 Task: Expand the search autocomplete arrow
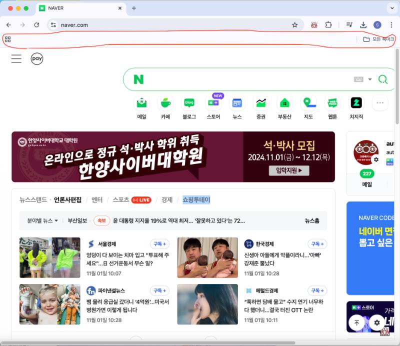click(370, 79)
